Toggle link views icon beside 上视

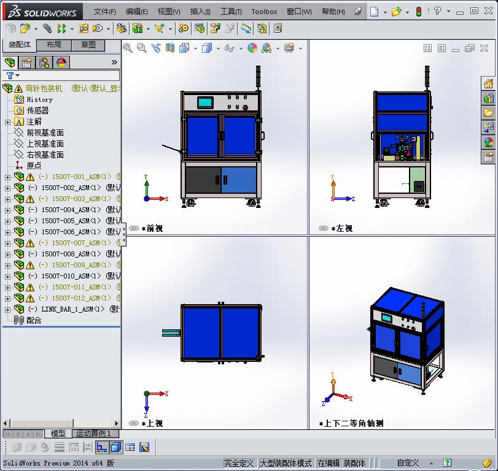coord(134,423)
